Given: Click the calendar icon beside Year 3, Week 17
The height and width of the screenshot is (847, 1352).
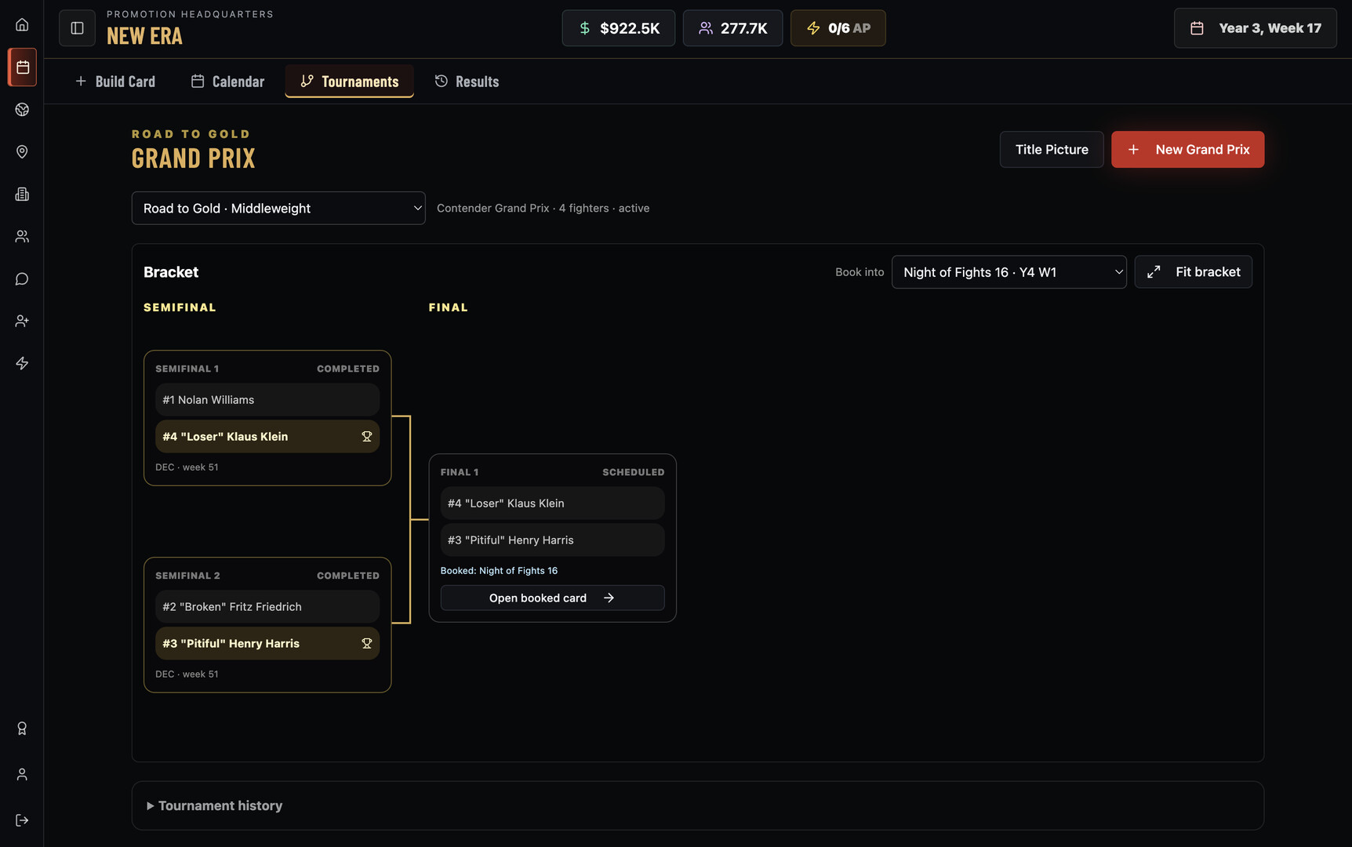Looking at the screenshot, I should coord(1197,28).
